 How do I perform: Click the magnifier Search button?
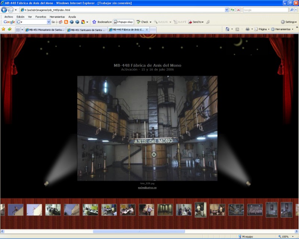tap(292, 10)
